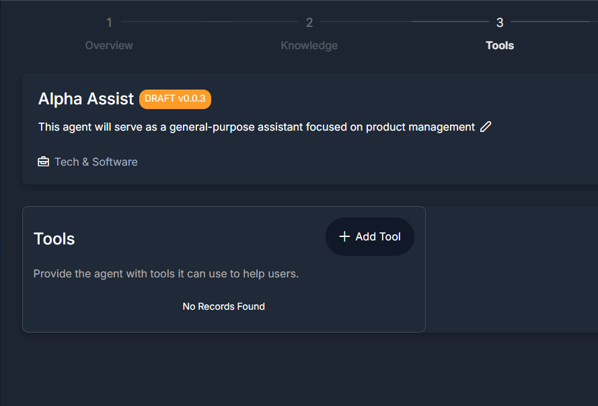Viewport: 598px width, 406px height.
Task: Click the DRAFT v0.0.3 version badge
Action: tap(175, 99)
